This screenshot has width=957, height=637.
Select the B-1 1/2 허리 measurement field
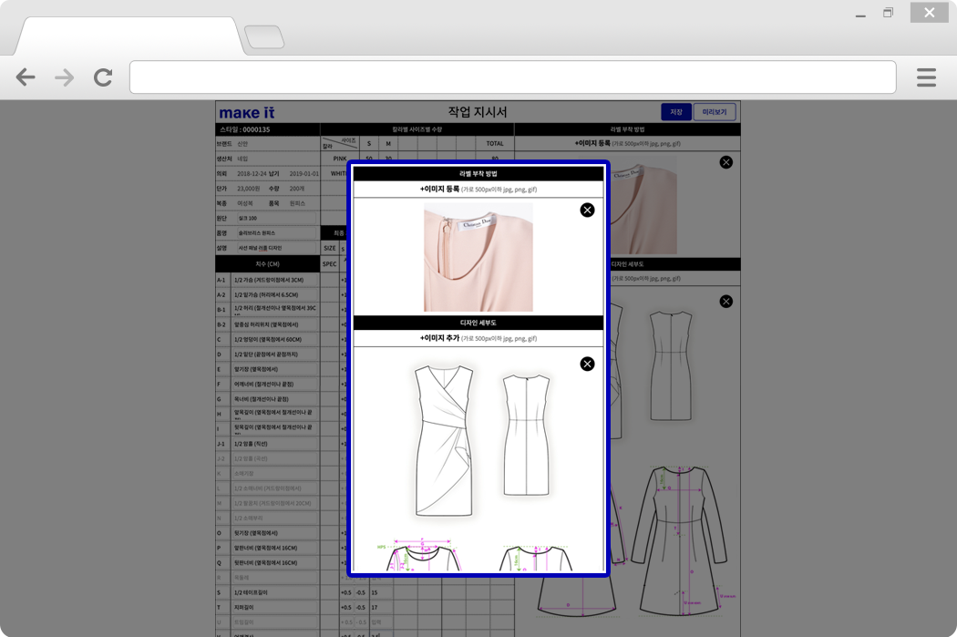click(x=274, y=309)
